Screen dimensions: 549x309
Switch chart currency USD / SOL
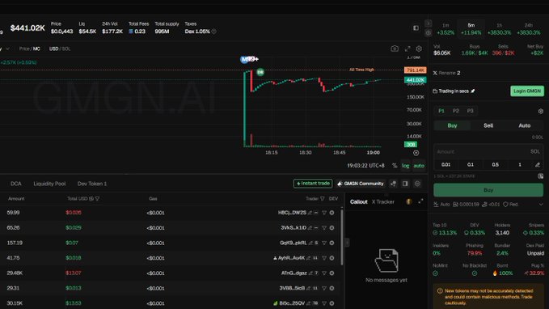[x=60, y=49]
